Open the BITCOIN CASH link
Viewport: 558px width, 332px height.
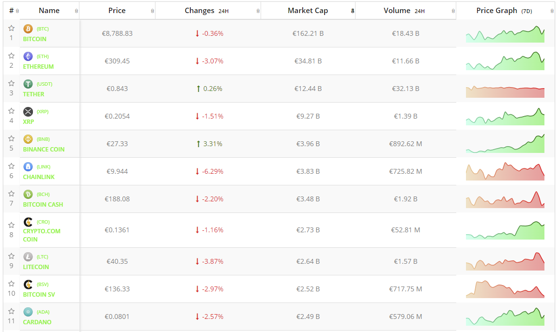point(43,205)
